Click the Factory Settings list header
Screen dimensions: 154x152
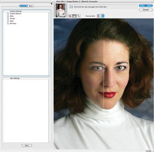27,11
